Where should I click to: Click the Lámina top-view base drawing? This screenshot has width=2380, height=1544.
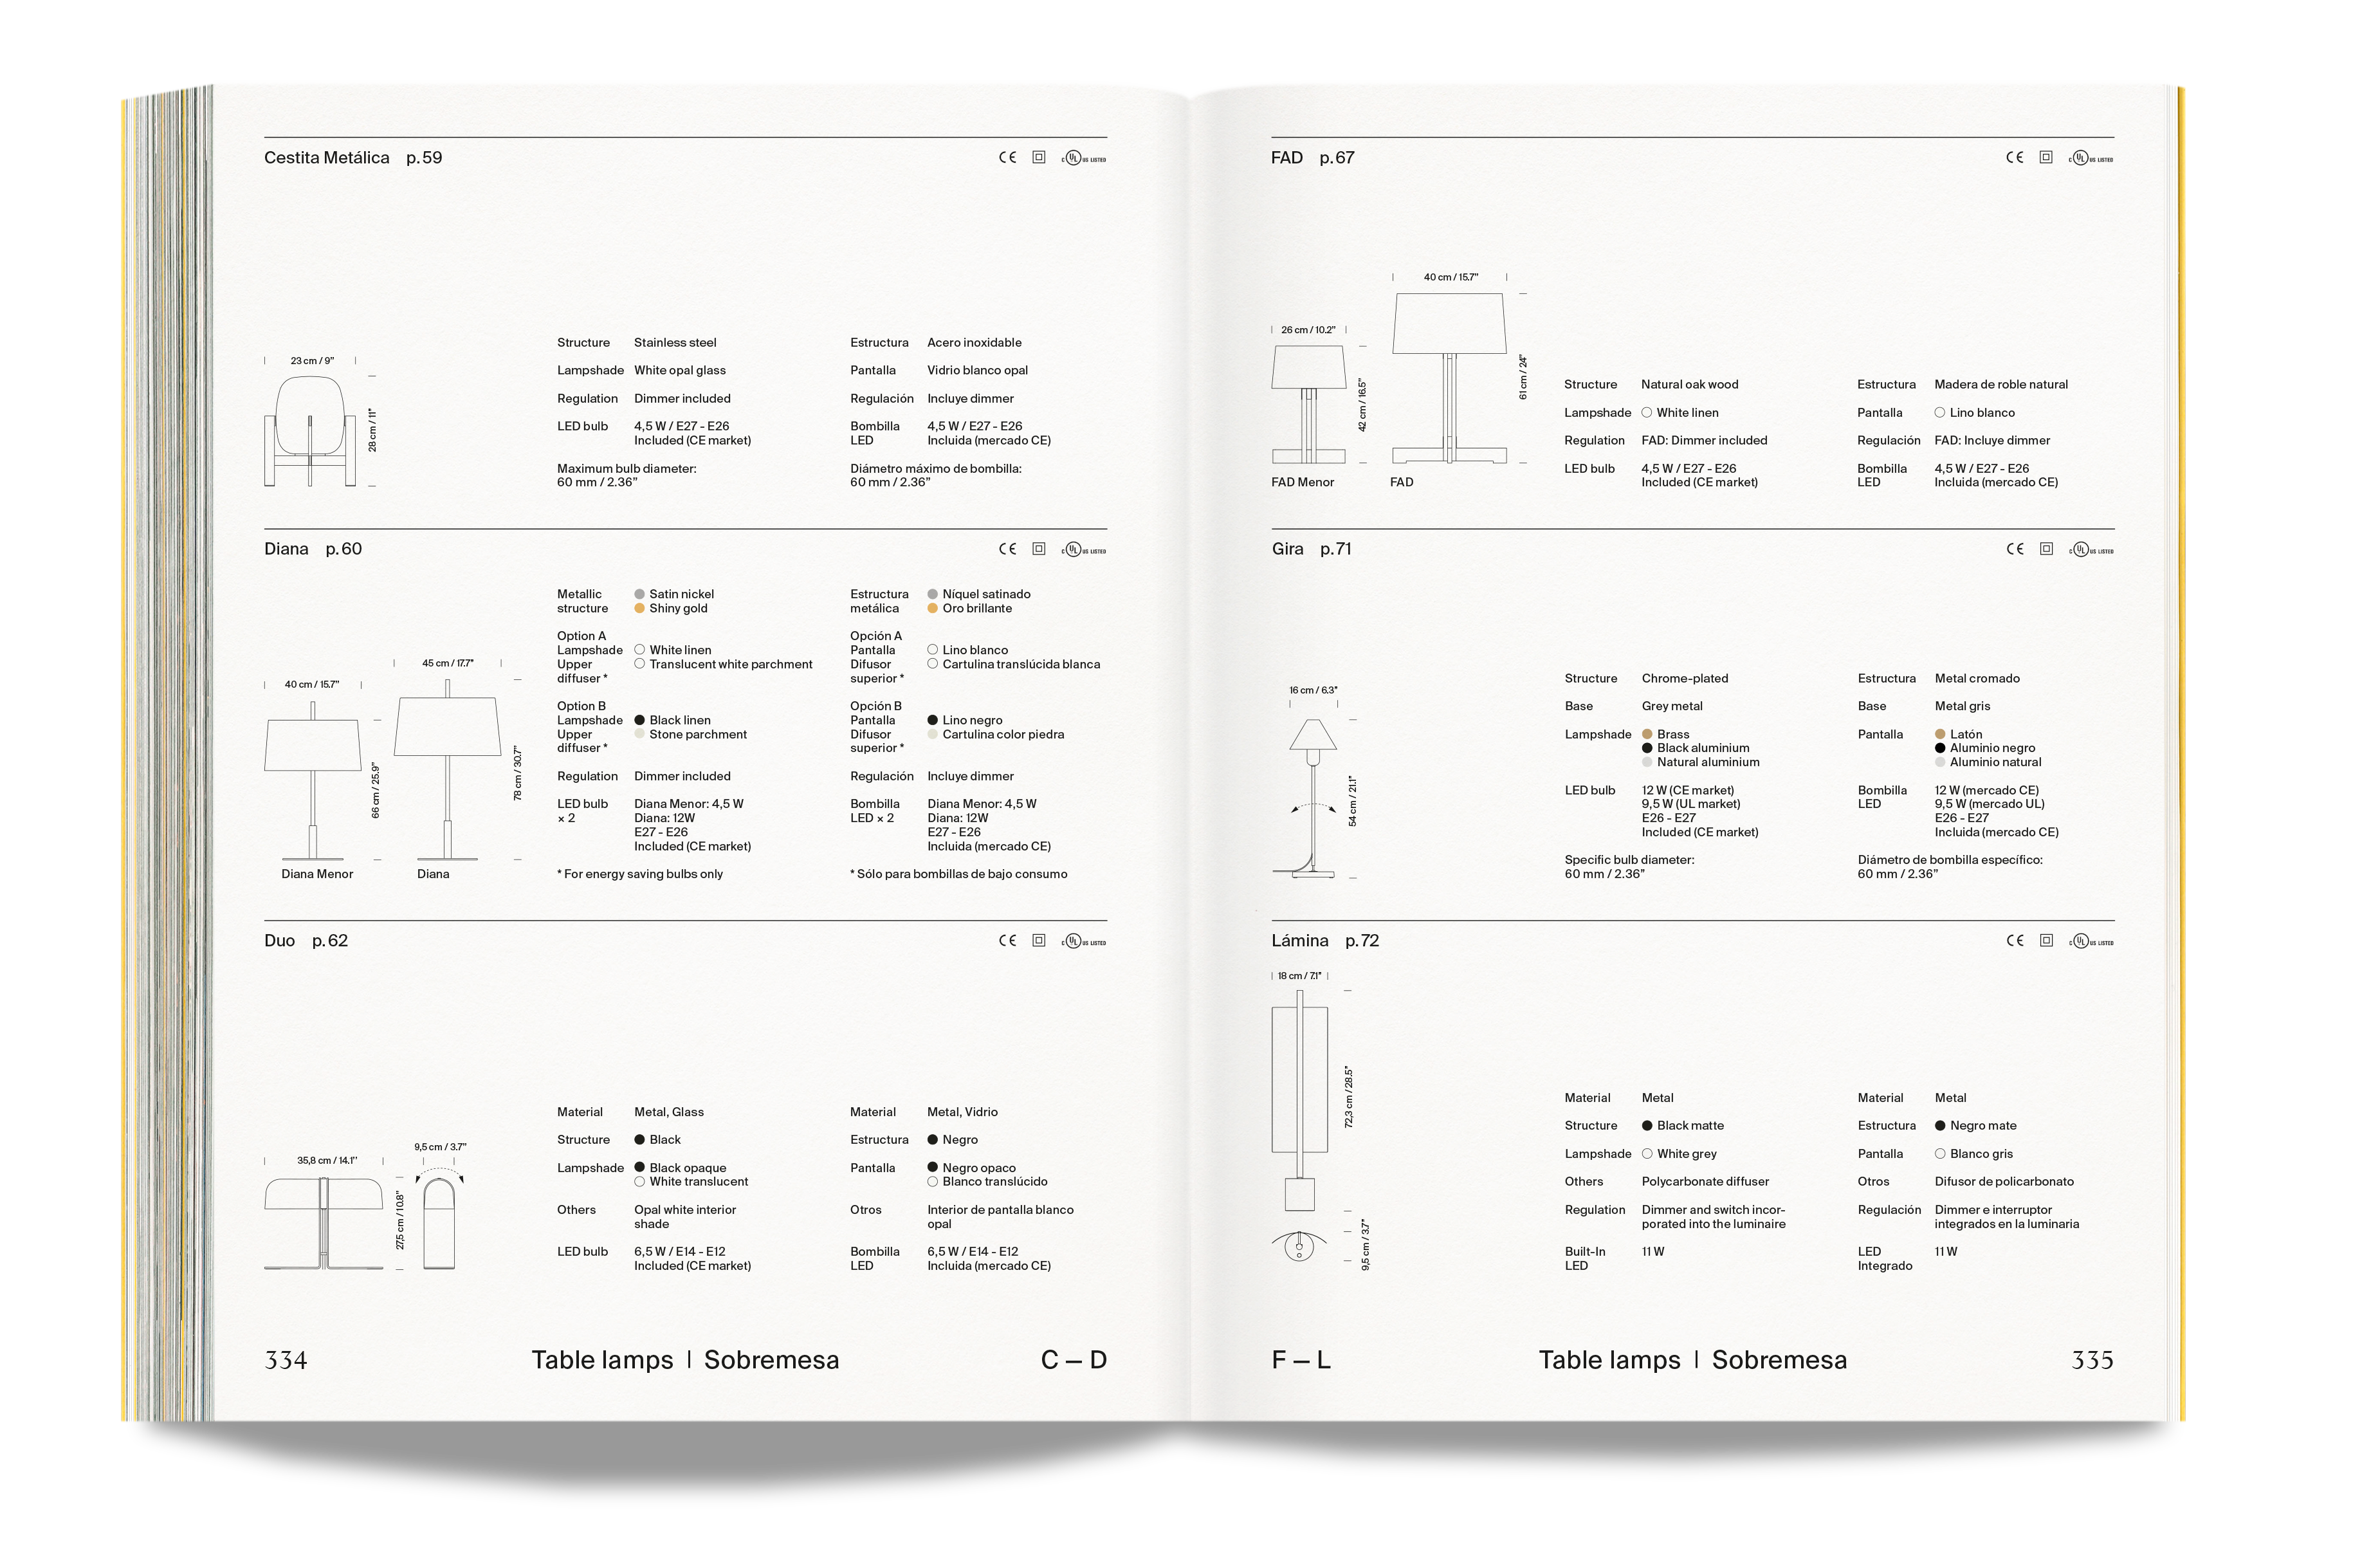[x=1299, y=1247]
